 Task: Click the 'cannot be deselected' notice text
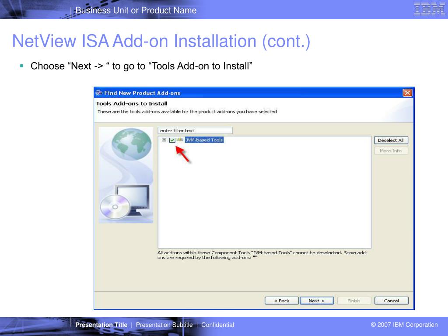click(262, 255)
